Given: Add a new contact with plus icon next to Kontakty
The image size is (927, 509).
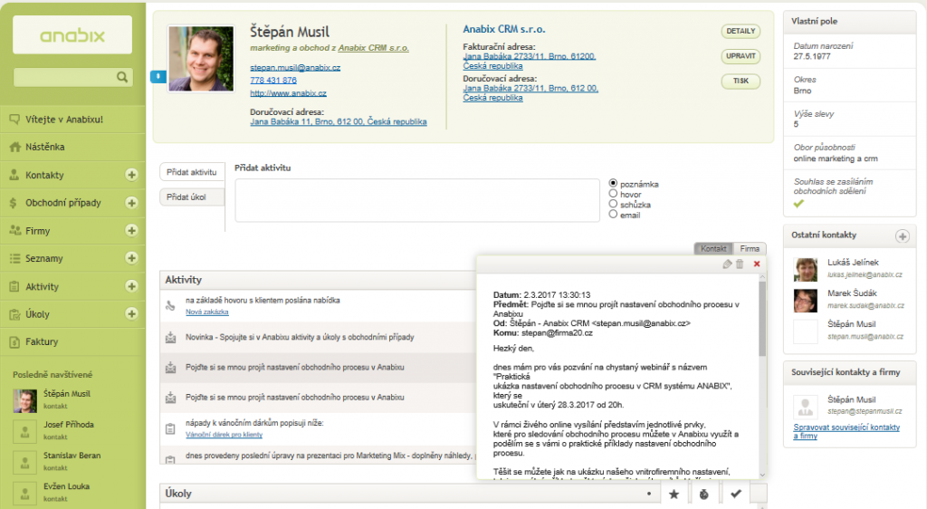Looking at the screenshot, I should pyautogui.click(x=131, y=175).
